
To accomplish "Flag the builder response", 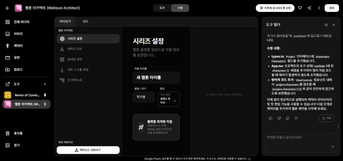I will tap(296, 118).
